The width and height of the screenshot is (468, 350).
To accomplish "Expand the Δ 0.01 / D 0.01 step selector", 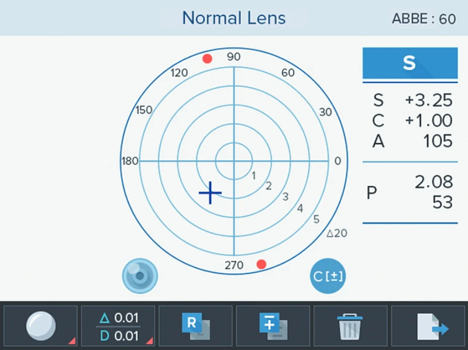I will coord(118,326).
